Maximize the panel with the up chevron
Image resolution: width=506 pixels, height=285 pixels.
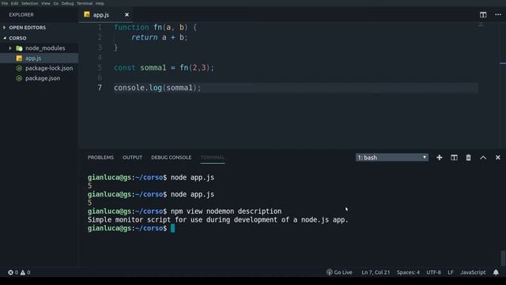(483, 158)
